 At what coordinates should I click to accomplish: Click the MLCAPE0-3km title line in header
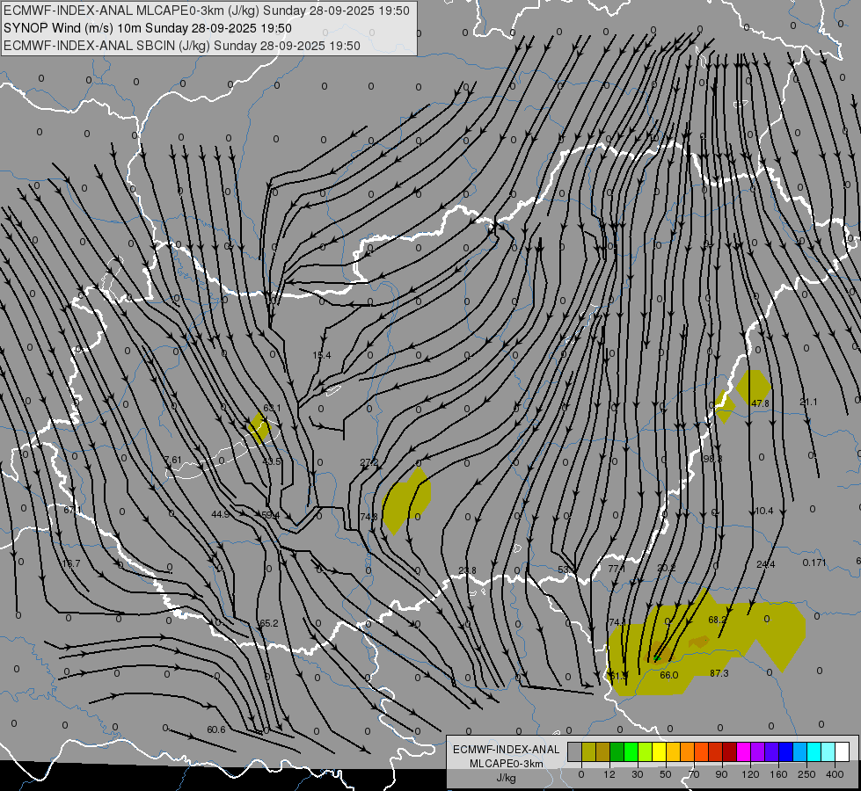(207, 11)
